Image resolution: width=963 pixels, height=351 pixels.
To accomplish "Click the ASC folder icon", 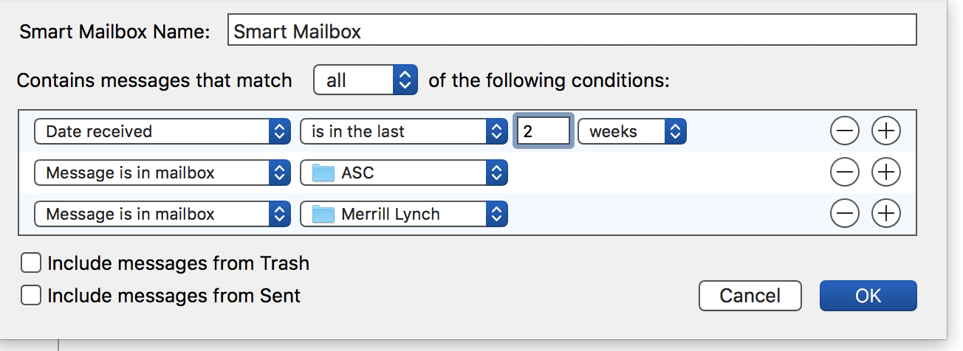I will click(x=323, y=173).
